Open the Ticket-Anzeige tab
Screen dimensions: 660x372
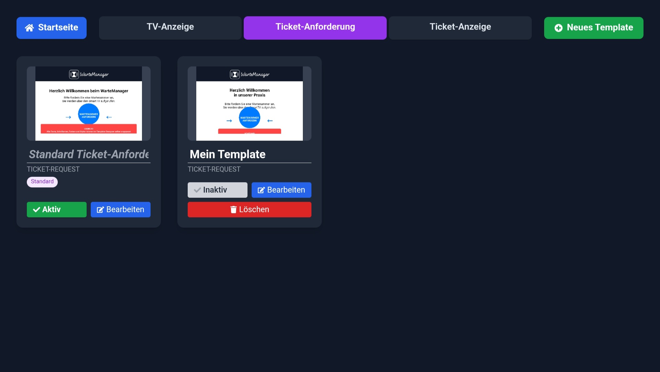[460, 28]
